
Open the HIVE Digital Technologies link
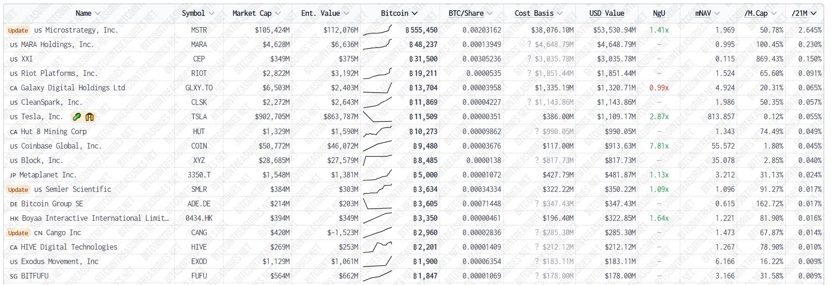(69, 247)
